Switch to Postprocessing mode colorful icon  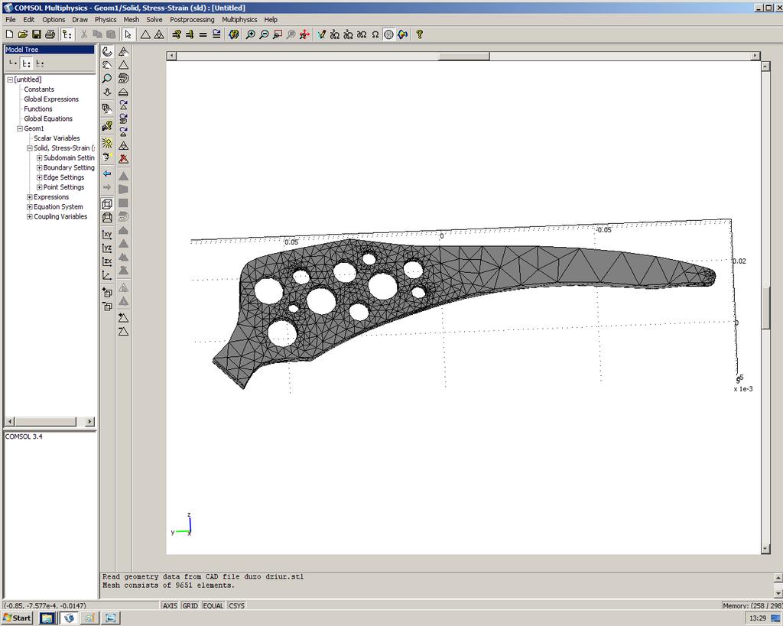point(402,34)
